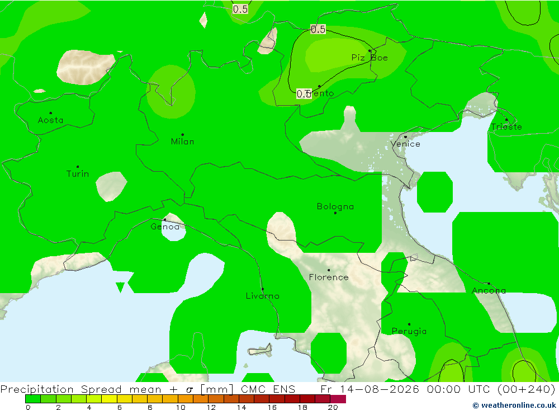Click the Milan city marker dot
Image resolution: width=559 pixels, height=410 pixels.
pos(183,135)
